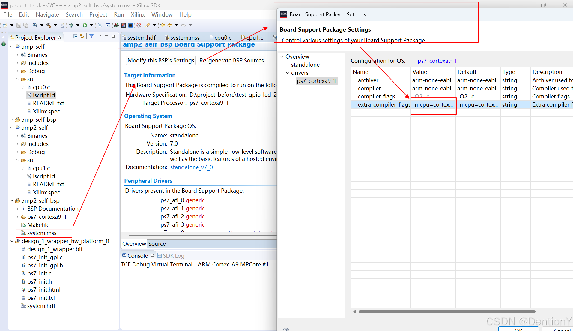Click the hammer Build icon
The width and height of the screenshot is (573, 331).
coord(49,25)
